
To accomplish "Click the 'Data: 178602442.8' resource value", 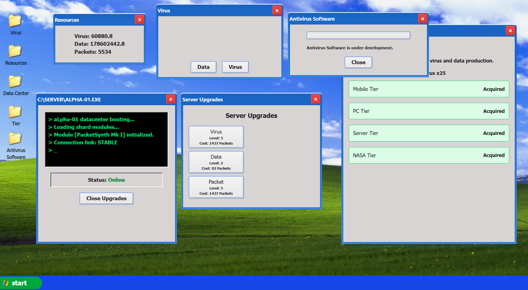I will click(x=99, y=44).
